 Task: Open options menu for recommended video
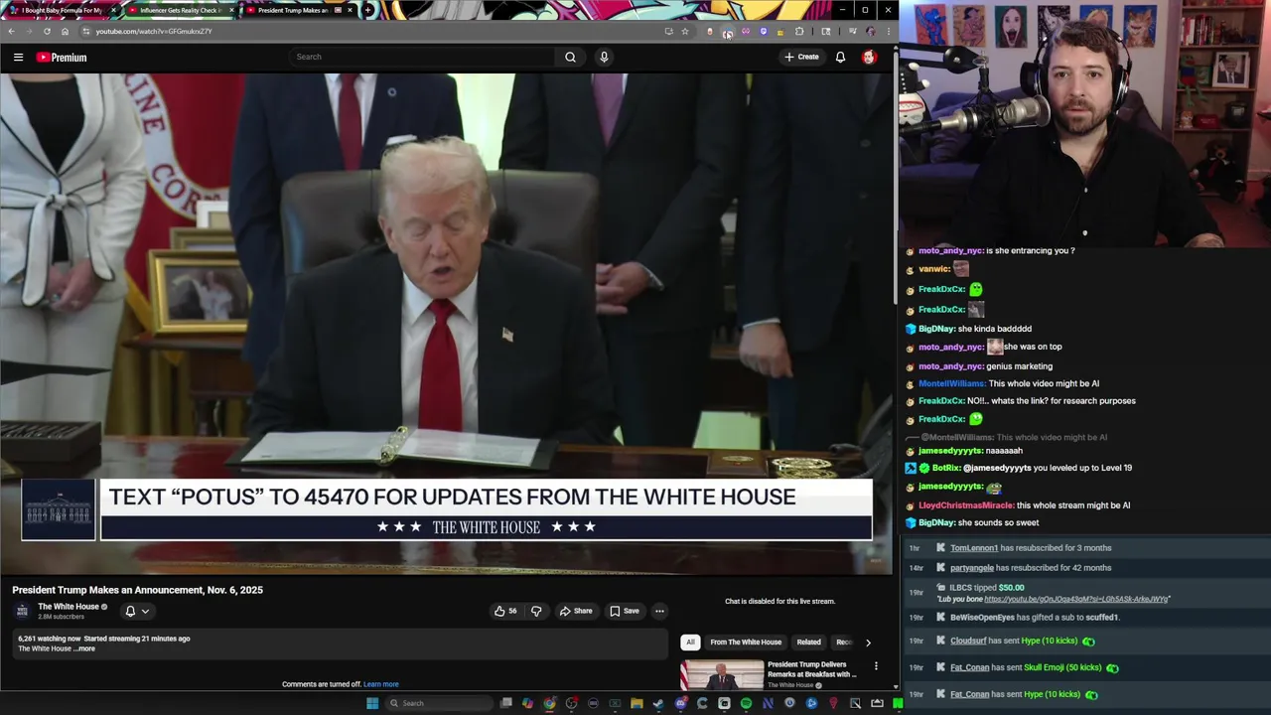876,665
